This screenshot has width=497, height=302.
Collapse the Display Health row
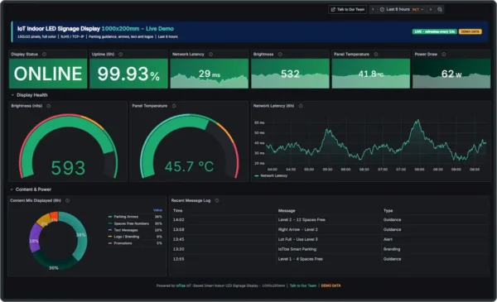[29, 95]
